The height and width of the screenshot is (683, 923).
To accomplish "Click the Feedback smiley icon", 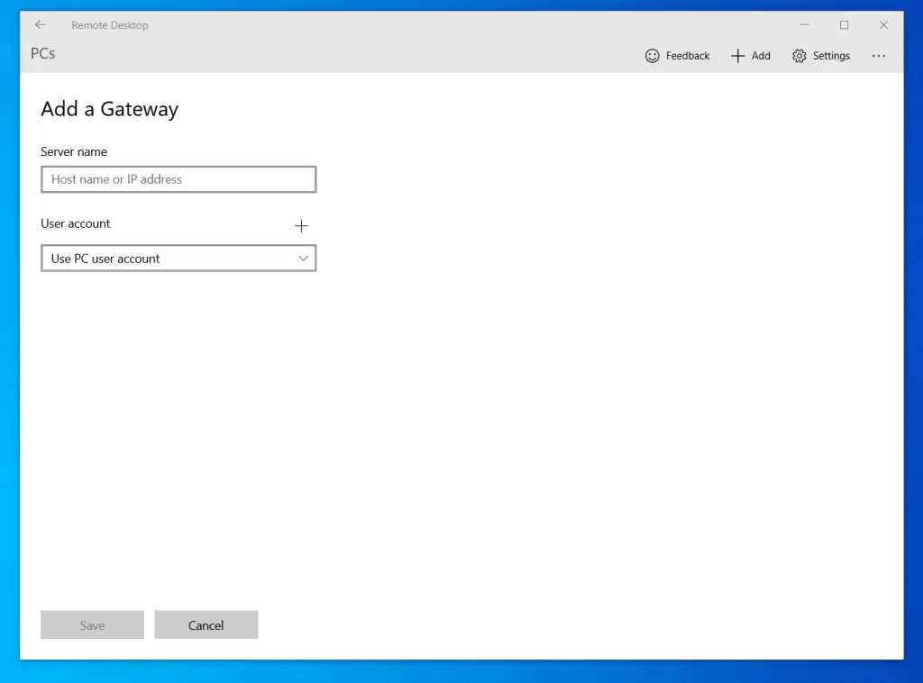I will tap(652, 55).
